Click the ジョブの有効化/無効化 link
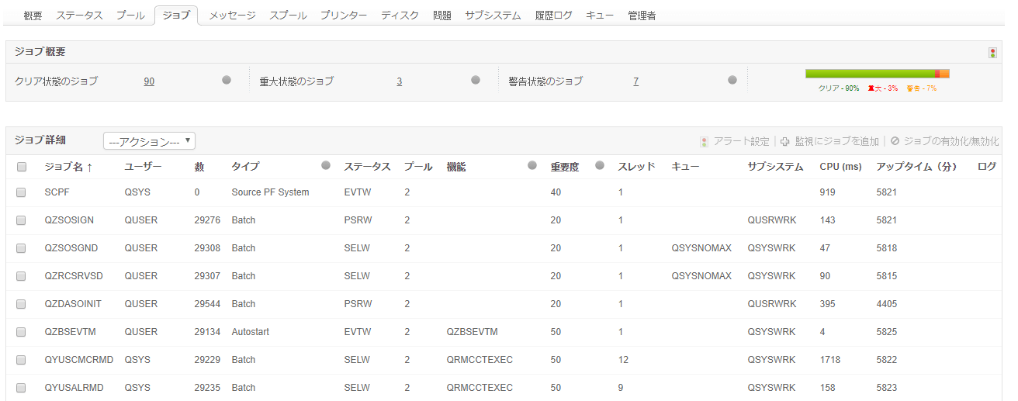The height and width of the screenshot is (401, 1018). [x=951, y=142]
